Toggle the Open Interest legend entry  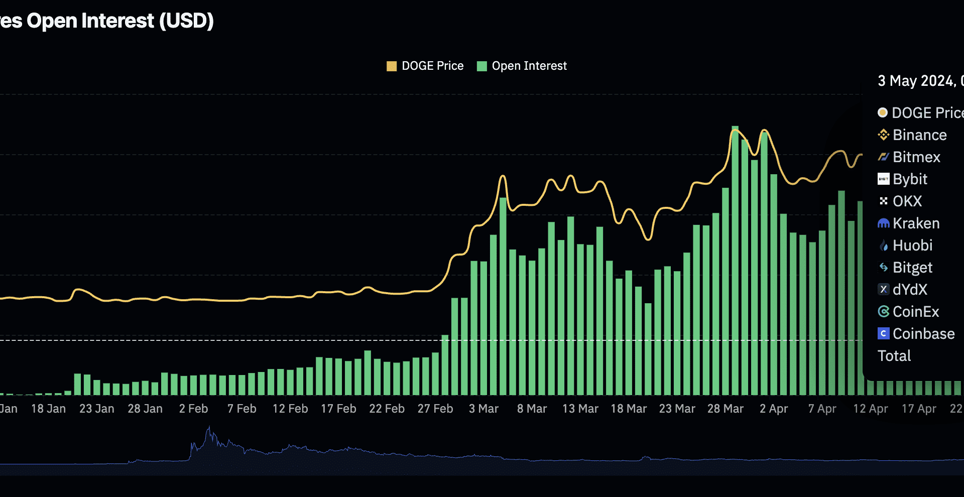pos(522,65)
